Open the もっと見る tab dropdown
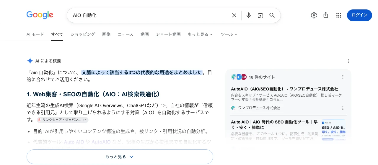Screen dimensions: 378x165 tap(200, 34)
